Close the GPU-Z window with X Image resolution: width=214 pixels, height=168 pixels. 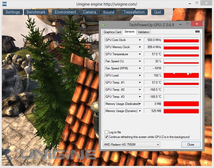point(197,24)
